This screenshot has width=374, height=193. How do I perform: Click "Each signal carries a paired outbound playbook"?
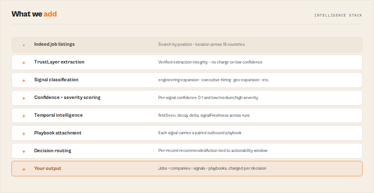200,133
